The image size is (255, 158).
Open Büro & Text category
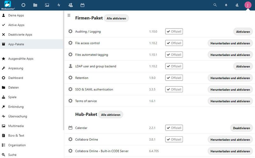tap(32, 135)
